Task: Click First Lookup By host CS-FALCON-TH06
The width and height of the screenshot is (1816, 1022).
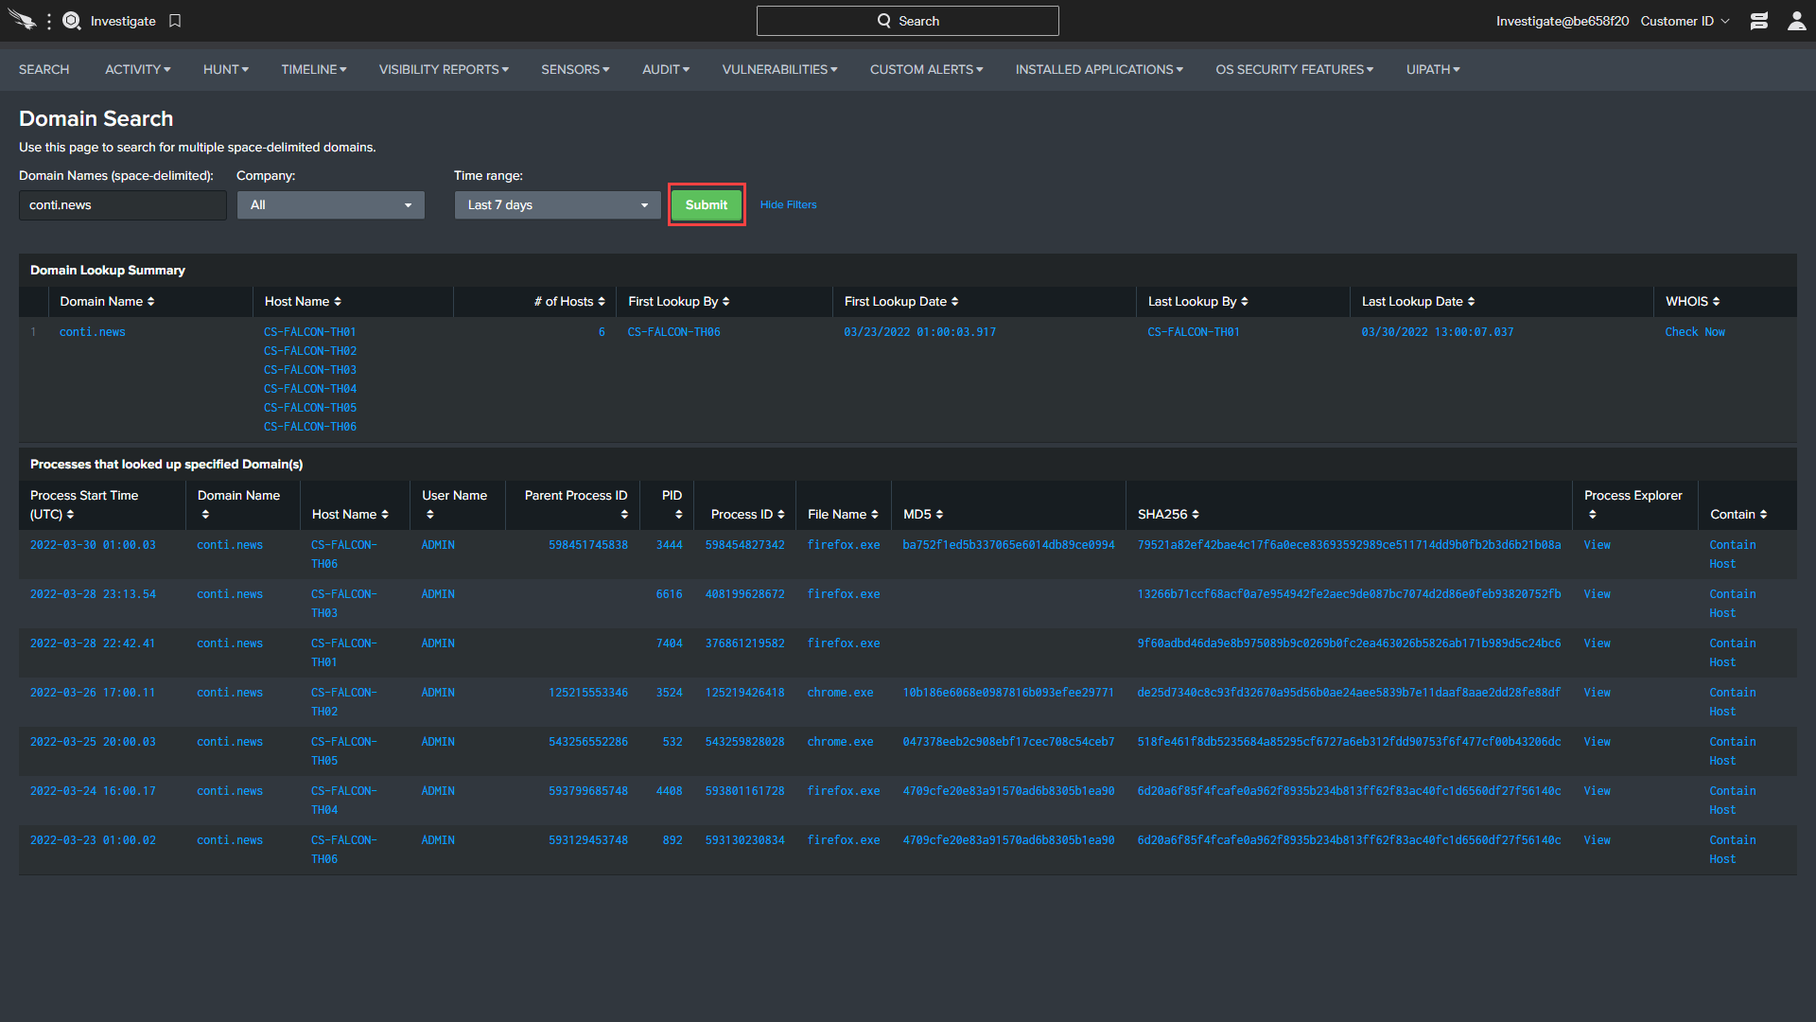Action: pos(674,332)
